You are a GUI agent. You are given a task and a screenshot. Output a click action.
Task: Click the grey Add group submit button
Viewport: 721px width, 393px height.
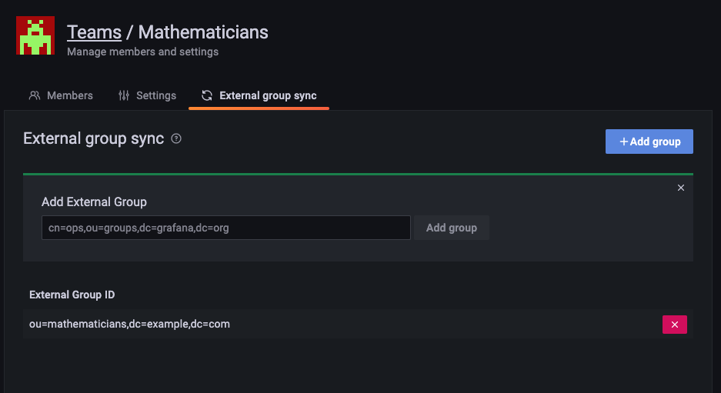pos(452,228)
